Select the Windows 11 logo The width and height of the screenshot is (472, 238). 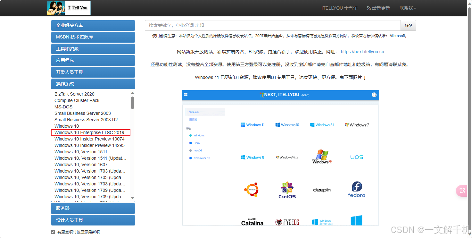pyautogui.click(x=253, y=125)
